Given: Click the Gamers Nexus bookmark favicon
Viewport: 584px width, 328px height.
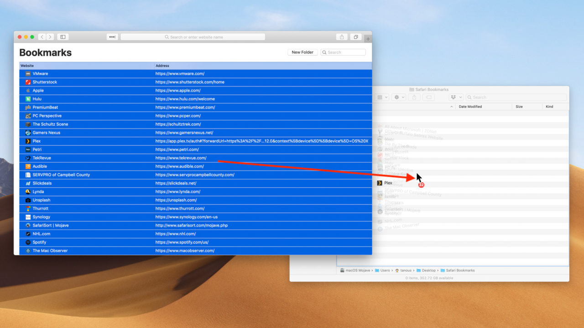Looking at the screenshot, I should (x=28, y=133).
